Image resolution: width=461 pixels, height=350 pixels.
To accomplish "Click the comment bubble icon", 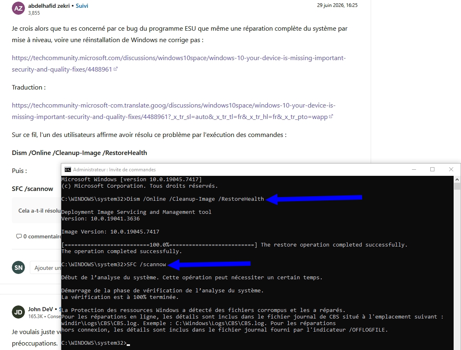I will (x=19, y=236).
